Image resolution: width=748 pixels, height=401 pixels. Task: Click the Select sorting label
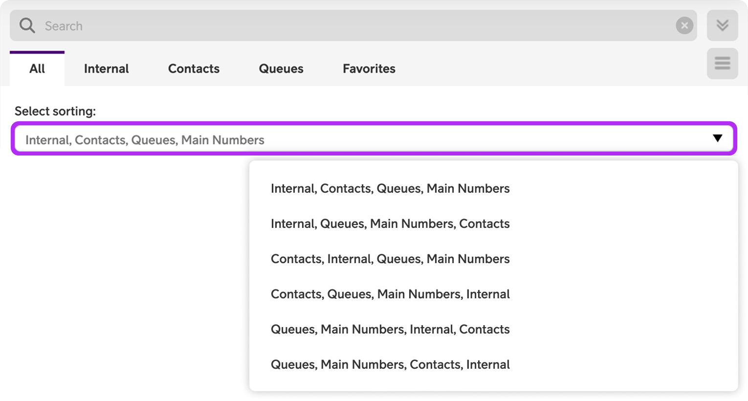coord(55,111)
